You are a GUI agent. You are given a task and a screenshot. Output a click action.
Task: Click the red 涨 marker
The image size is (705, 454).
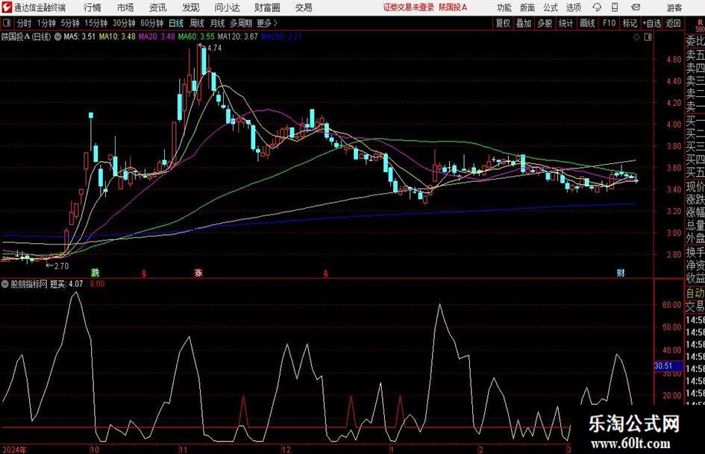click(198, 272)
